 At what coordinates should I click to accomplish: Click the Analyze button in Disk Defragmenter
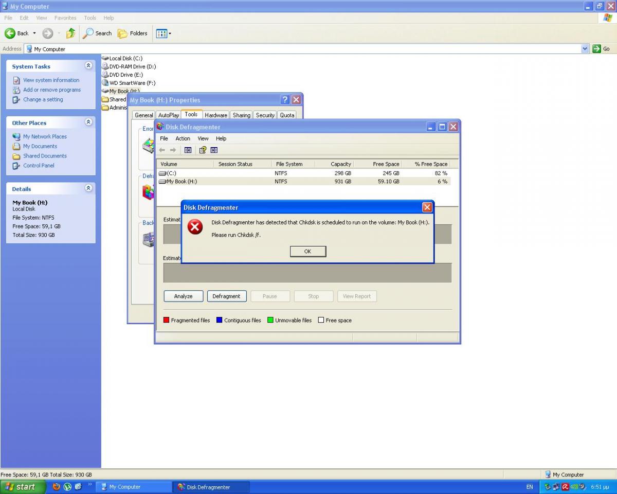click(183, 296)
